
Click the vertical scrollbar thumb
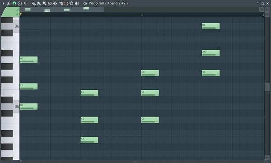tap(267, 87)
